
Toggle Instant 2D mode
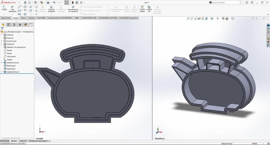coord(149,7)
